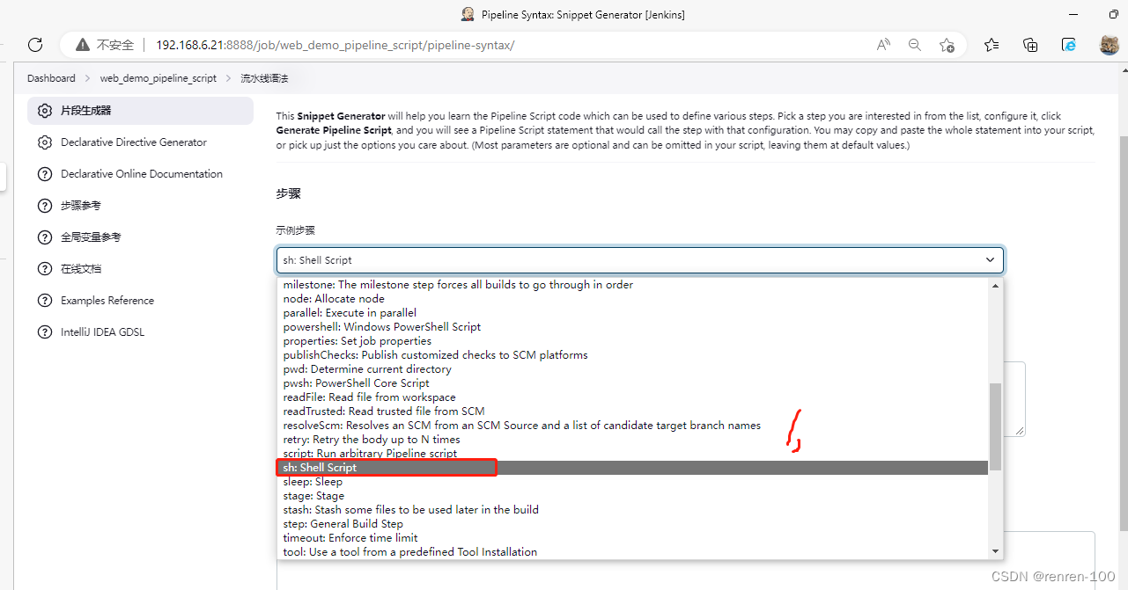1128x590 pixels.
Task: Open Examples Reference in the sidebar
Action: tap(107, 301)
